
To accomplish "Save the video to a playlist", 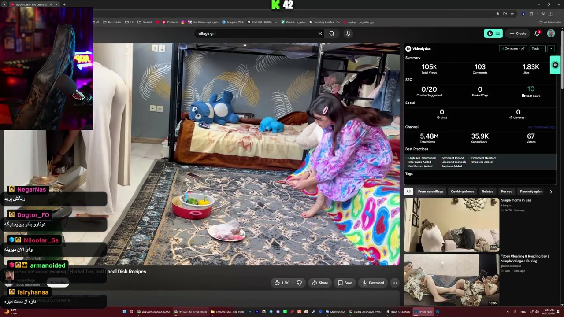I will (345, 283).
